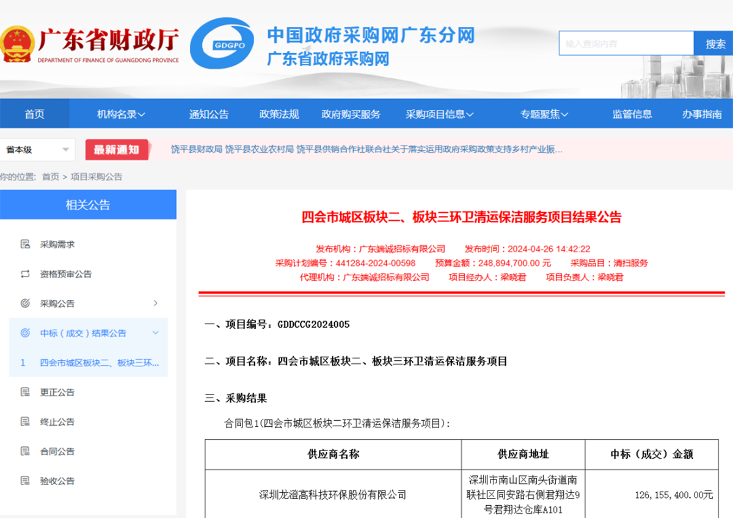Screen dimensions: 733x518
Task: Click the 发布时间 2024-04-26 text
Action: pyautogui.click(x=528, y=249)
